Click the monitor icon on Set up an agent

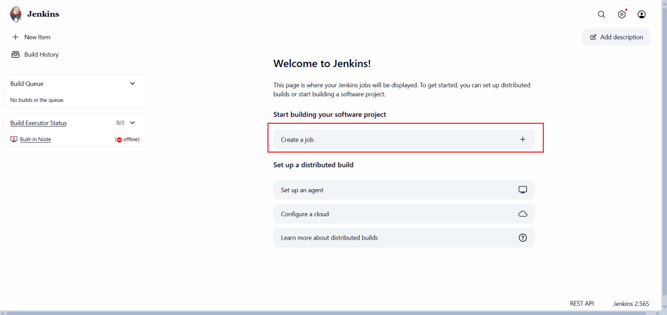click(523, 190)
